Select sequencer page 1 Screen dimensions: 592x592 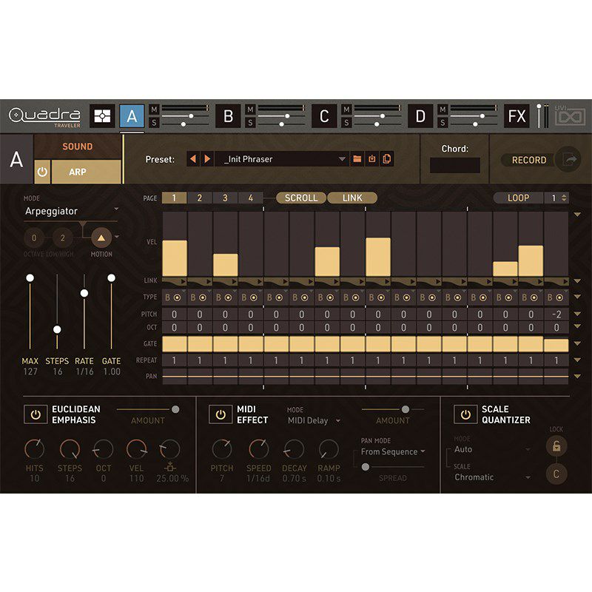[x=174, y=198]
